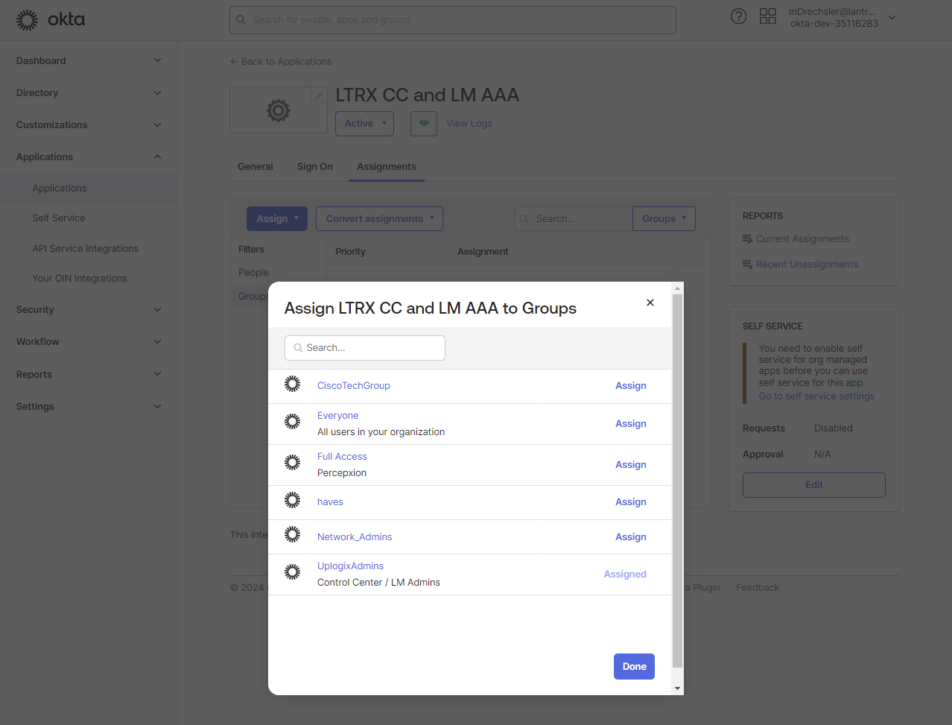
Task: Click the Network_Admins group icon
Action: coord(293,534)
